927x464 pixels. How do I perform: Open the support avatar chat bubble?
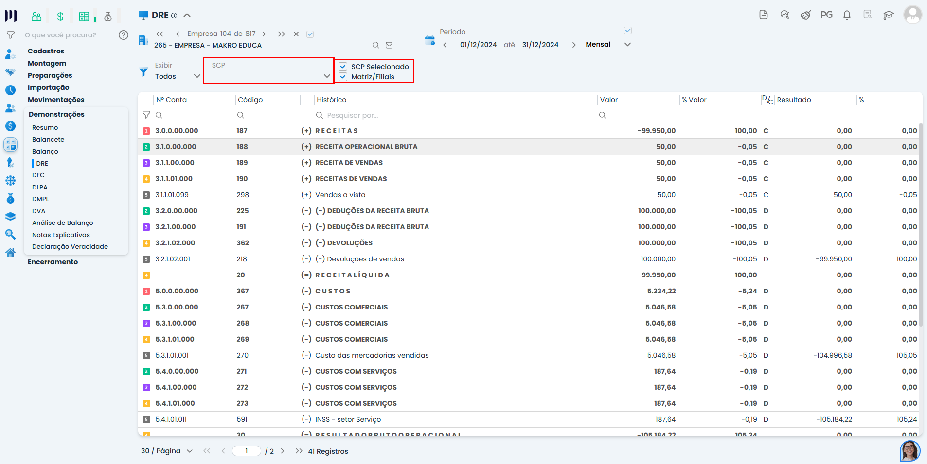click(909, 450)
